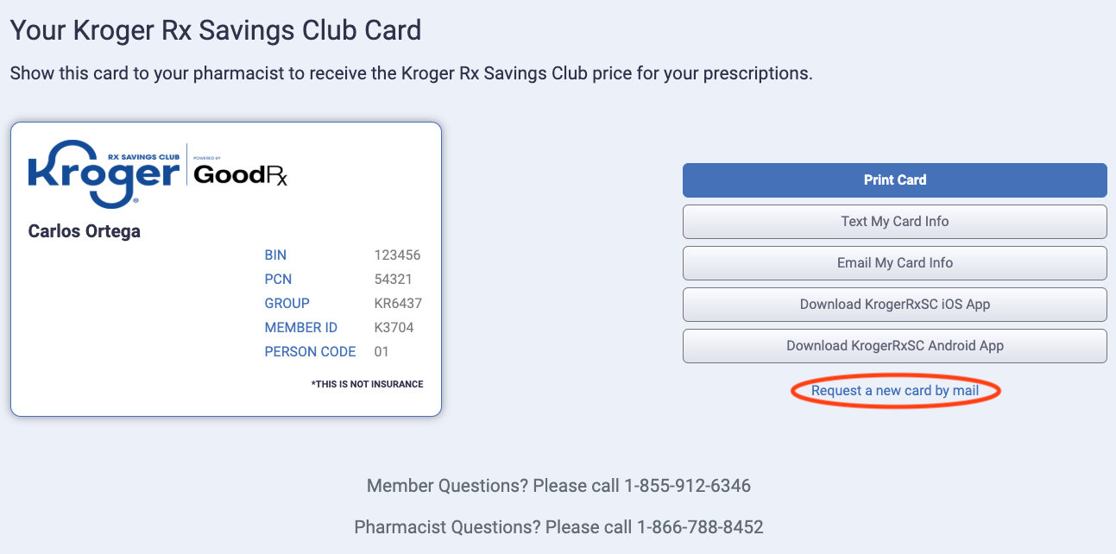Screen dimensions: 1116x554
Task: Open Request a new card by mail
Action: [x=895, y=390]
